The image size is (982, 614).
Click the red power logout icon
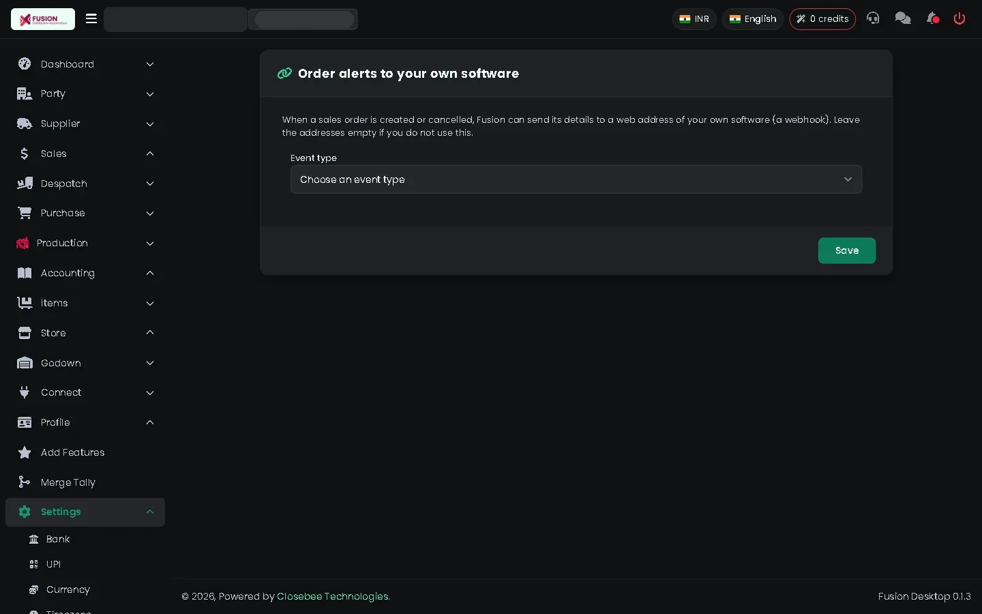[x=959, y=18]
